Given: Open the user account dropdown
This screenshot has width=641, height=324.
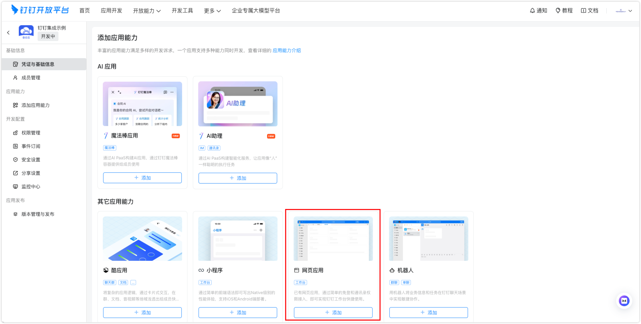Looking at the screenshot, I should click(x=624, y=11).
